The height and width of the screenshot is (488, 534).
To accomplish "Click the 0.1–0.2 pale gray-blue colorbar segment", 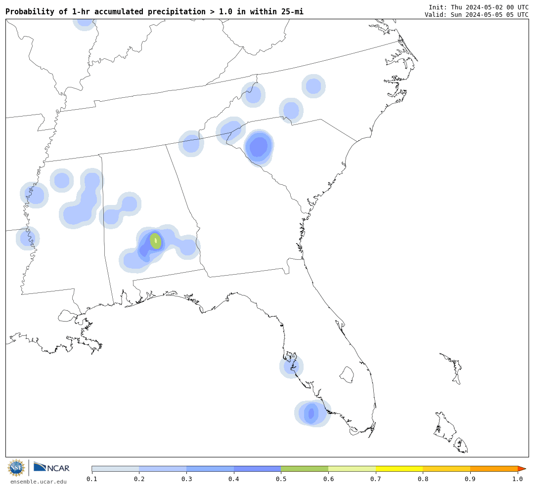I will [115, 469].
